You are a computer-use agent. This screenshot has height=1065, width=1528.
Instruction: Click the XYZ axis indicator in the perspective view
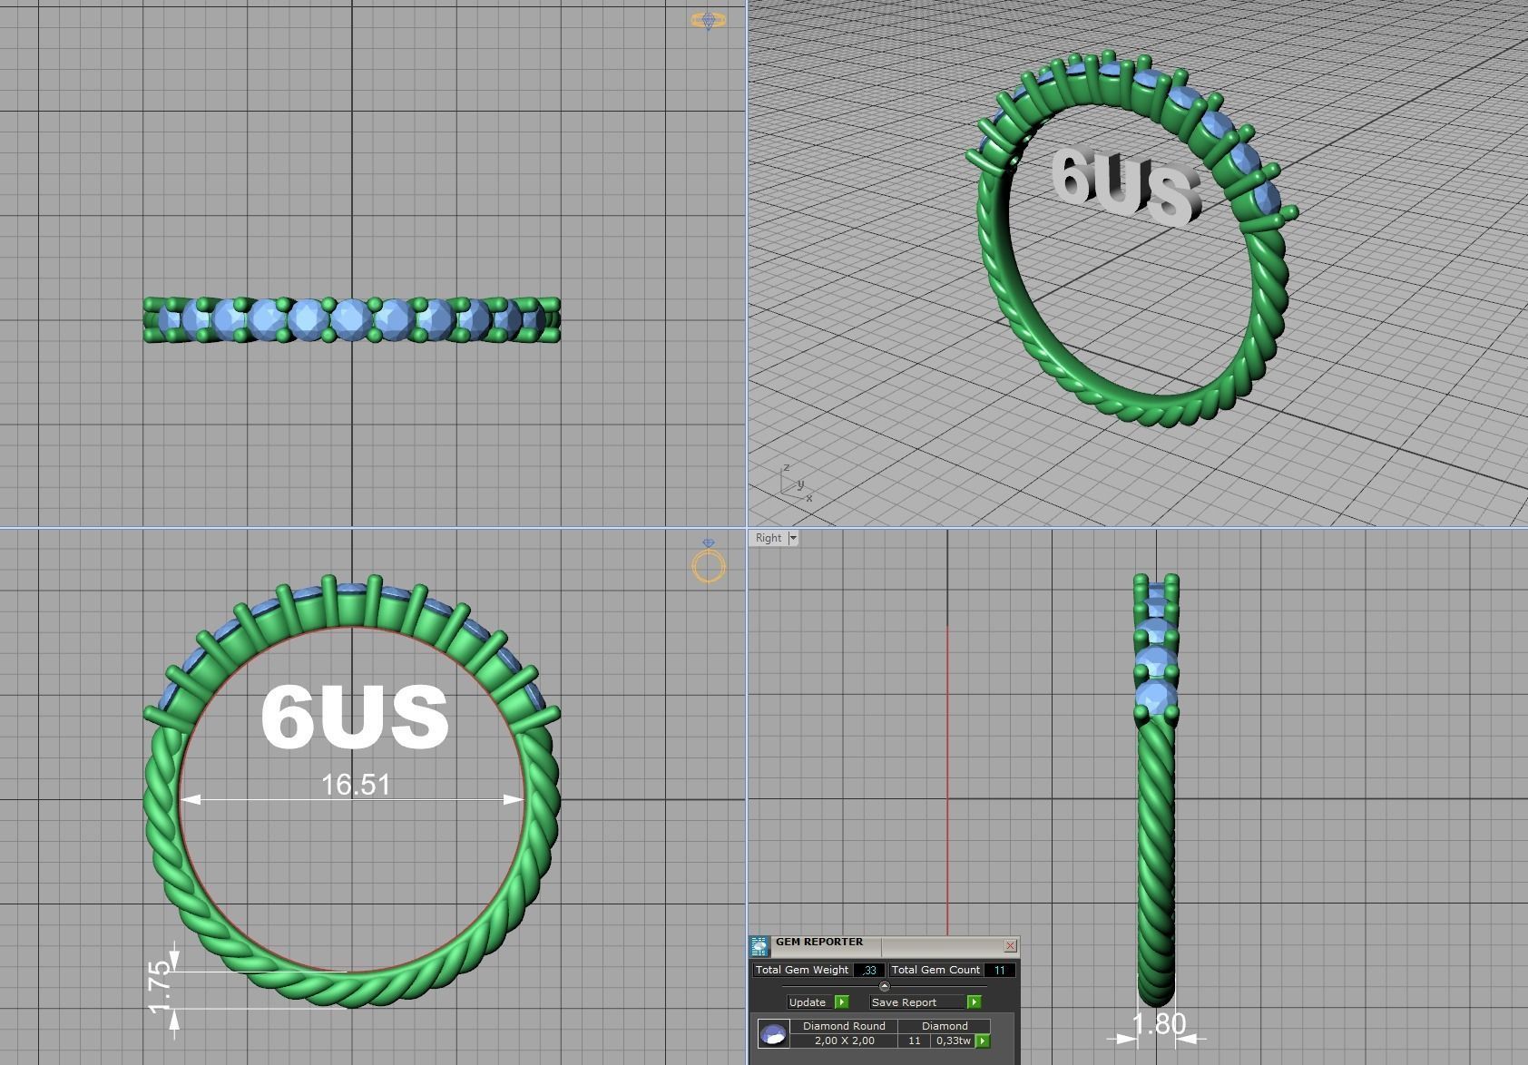point(796,484)
